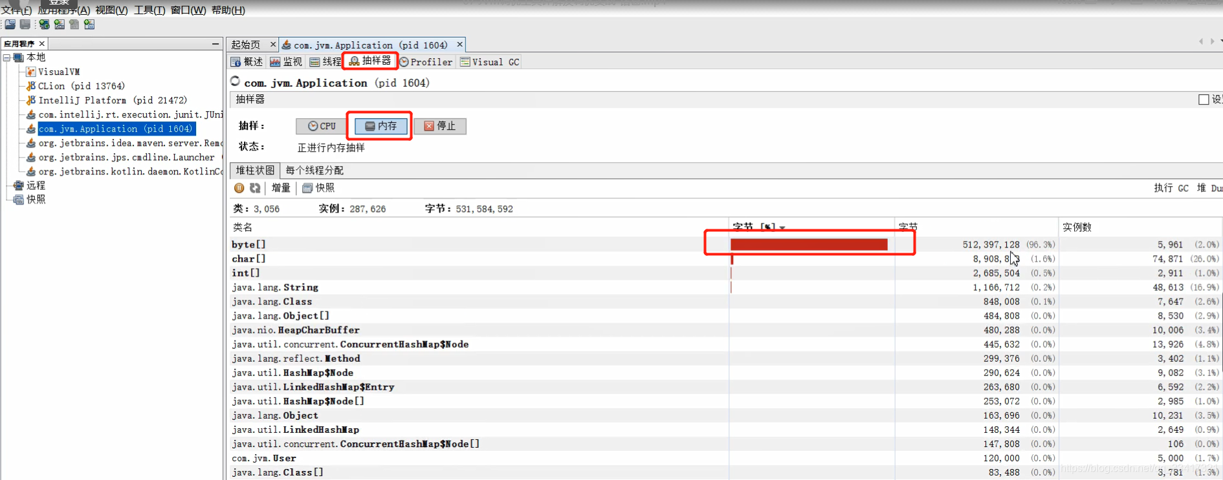This screenshot has height=480, width=1223.
Task: Select the java.util.HashMap$Node[] row
Action: (725, 401)
